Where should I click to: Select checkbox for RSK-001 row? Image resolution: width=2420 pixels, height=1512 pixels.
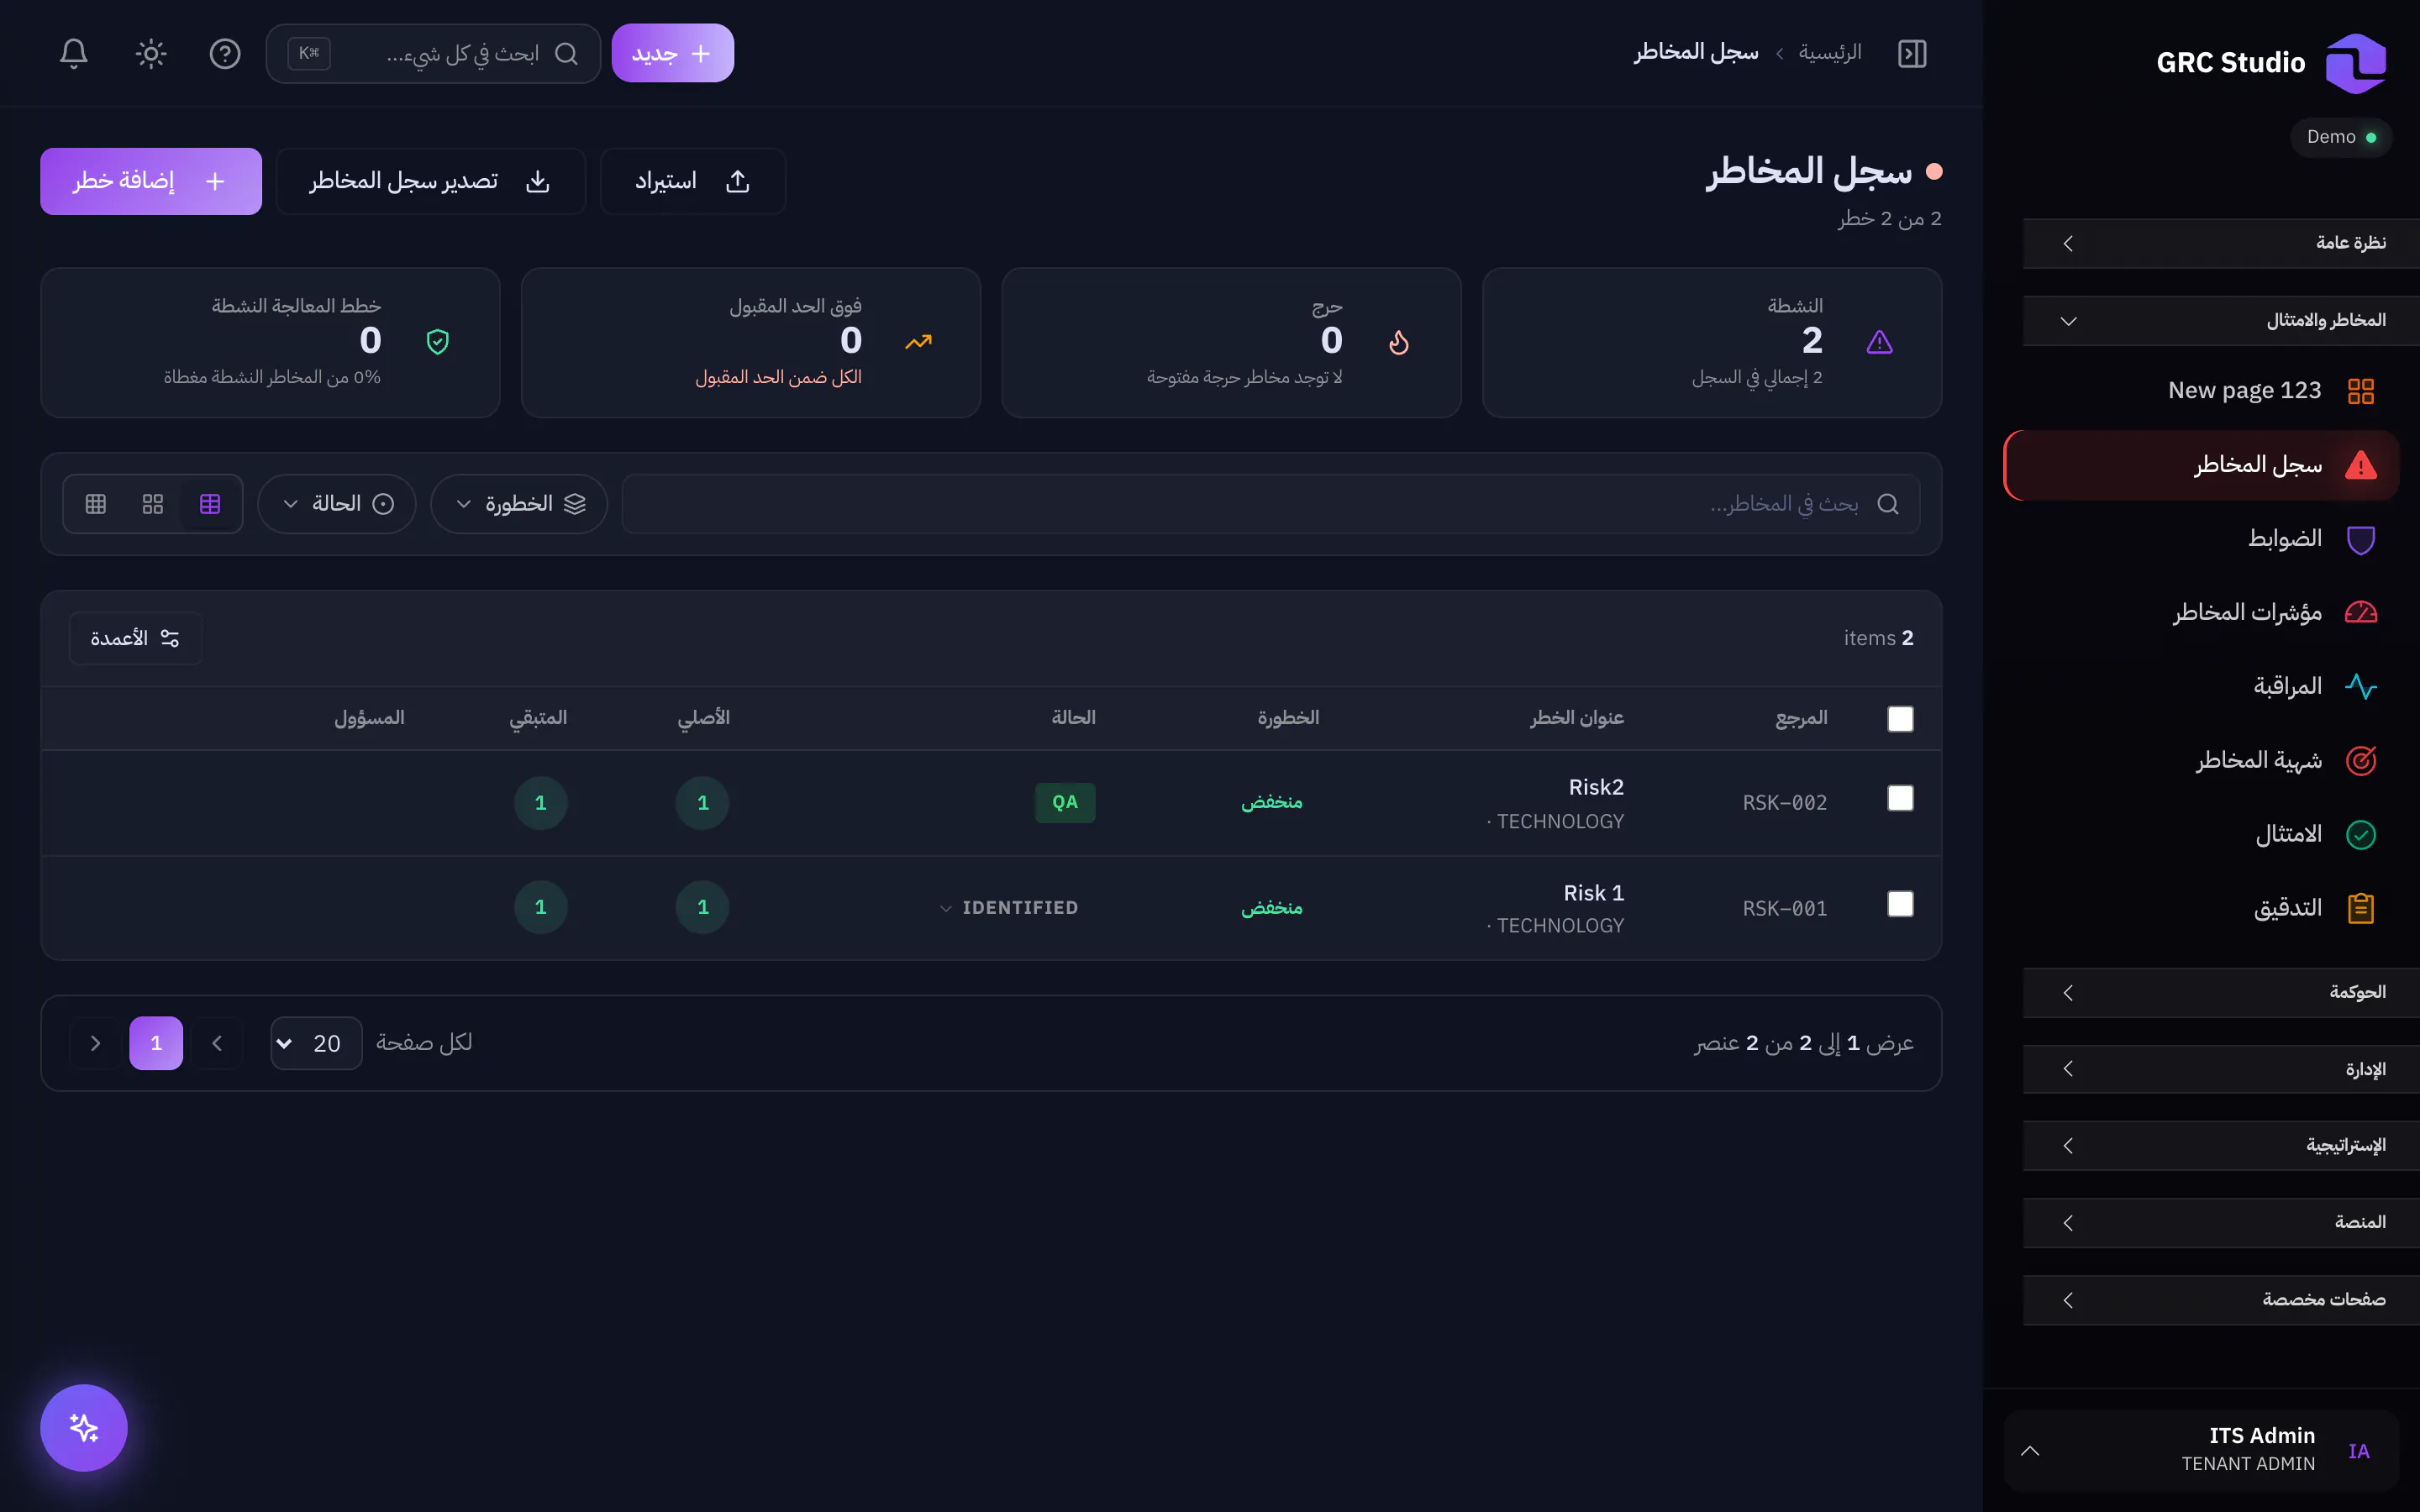point(1900,903)
